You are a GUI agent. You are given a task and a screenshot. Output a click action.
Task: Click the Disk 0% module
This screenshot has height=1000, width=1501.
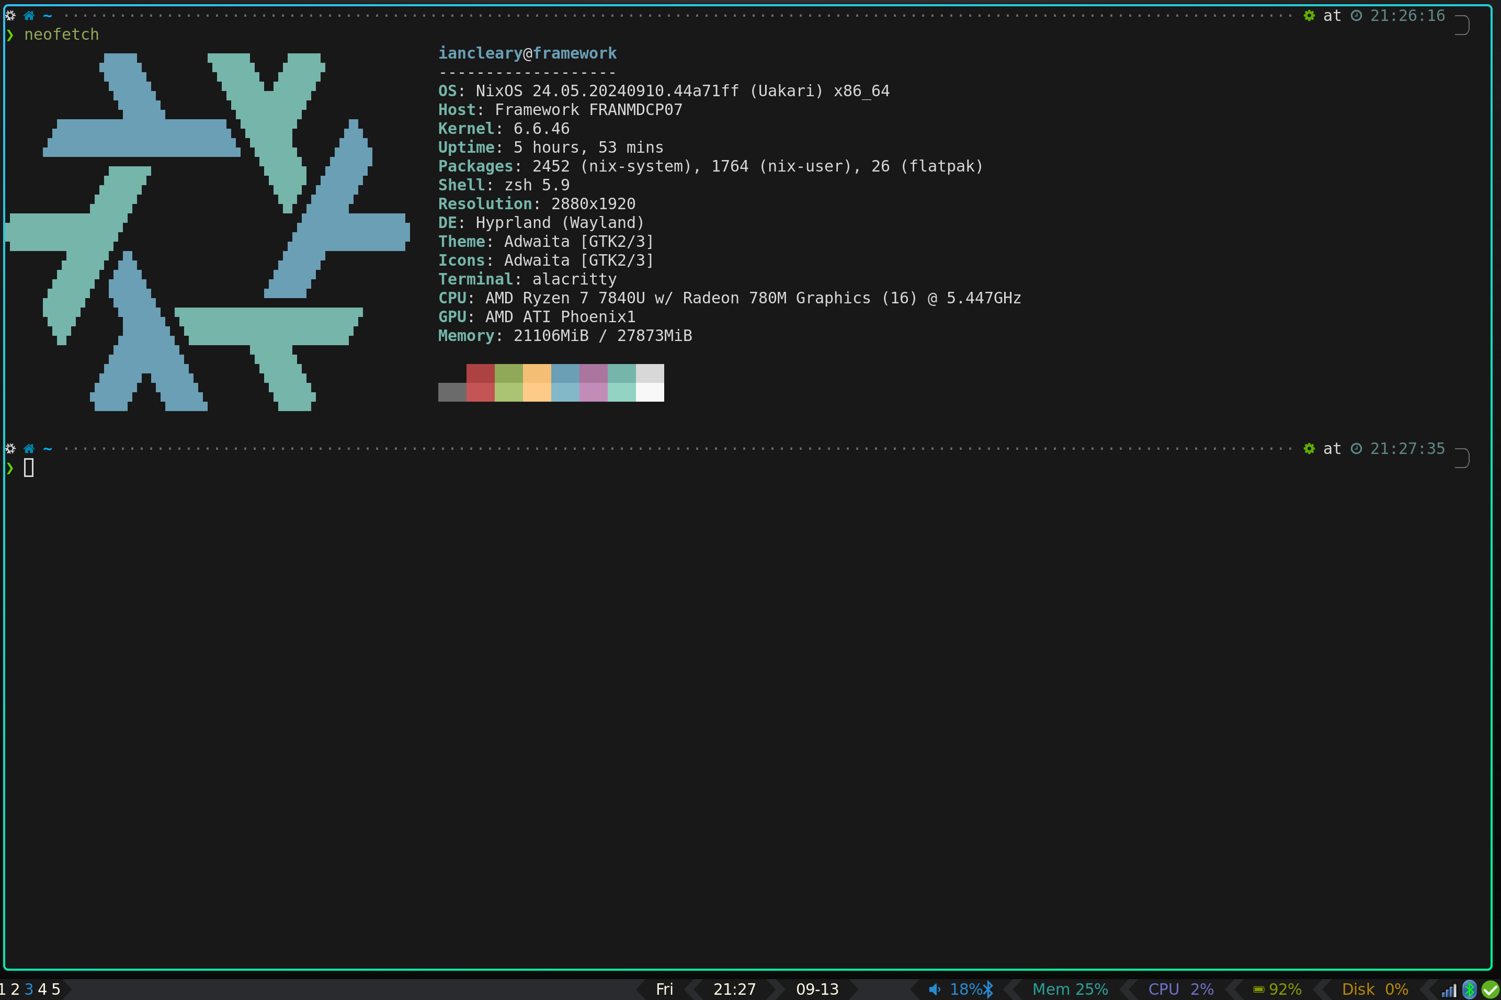tap(1375, 989)
